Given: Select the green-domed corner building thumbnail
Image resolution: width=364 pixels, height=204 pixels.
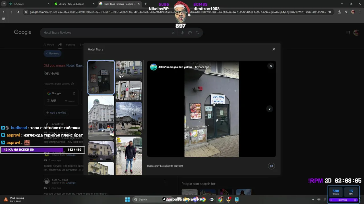Looking at the screenshot, I should point(101,118).
